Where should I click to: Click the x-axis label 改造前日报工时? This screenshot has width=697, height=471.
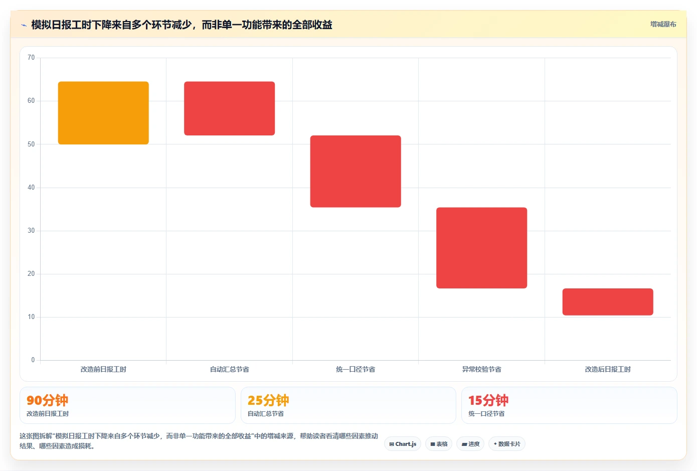point(103,369)
